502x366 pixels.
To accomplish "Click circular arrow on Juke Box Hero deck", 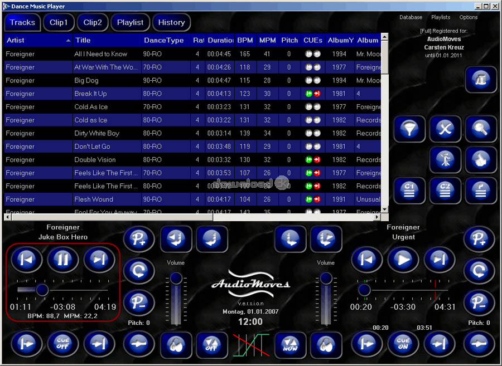I will (139, 271).
